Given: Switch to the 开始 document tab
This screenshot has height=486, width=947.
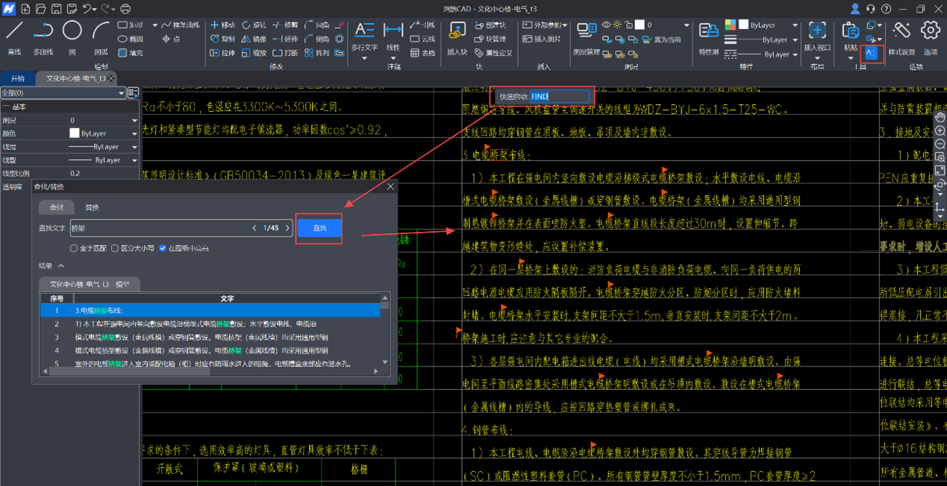Looking at the screenshot, I should click(17, 78).
